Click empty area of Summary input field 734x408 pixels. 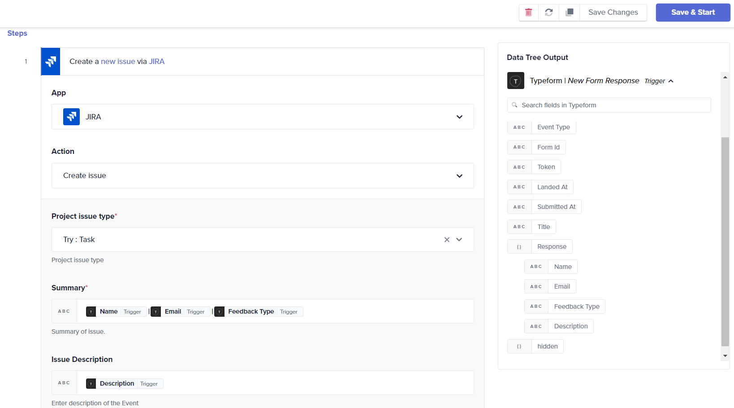pyautogui.click(x=388, y=311)
